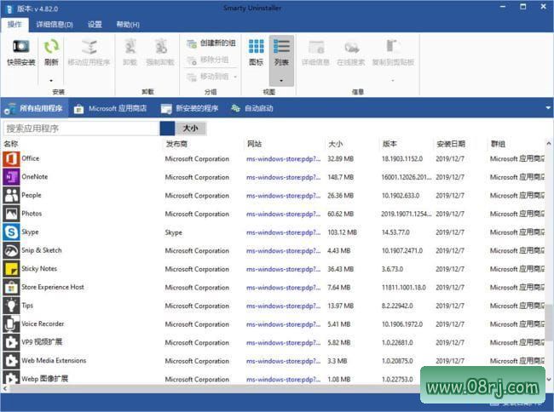Sort by the 网站 column header
554x412 pixels.
click(254, 144)
